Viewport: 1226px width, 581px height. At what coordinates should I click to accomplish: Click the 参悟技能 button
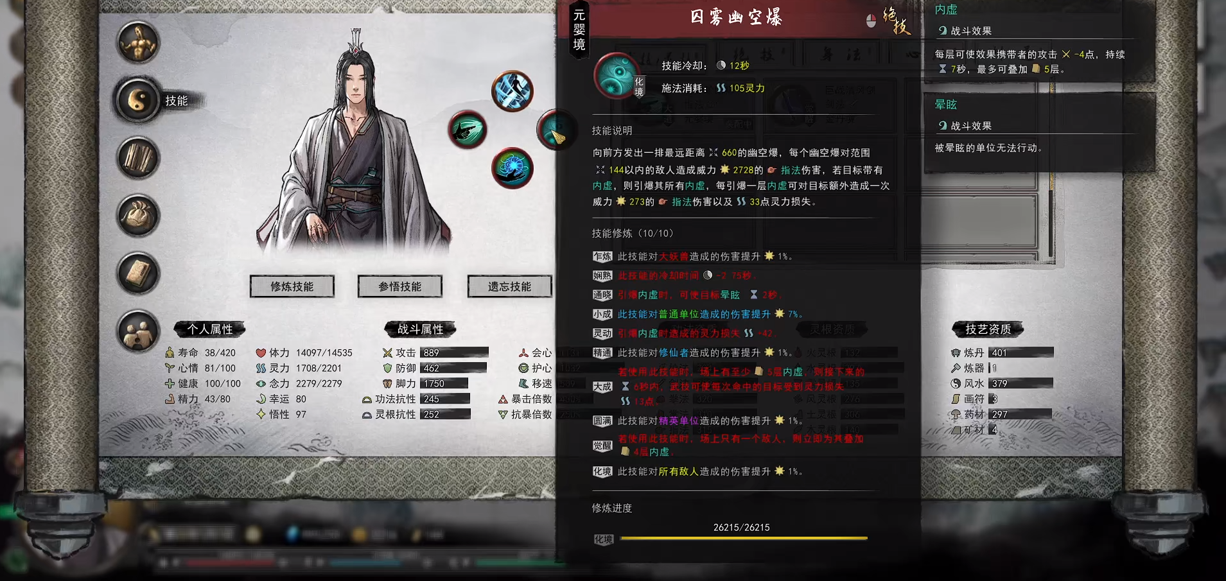click(400, 286)
